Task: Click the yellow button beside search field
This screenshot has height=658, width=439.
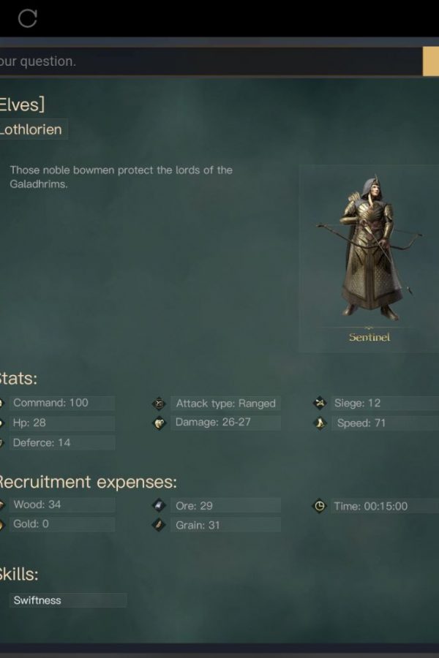Action: point(431,61)
